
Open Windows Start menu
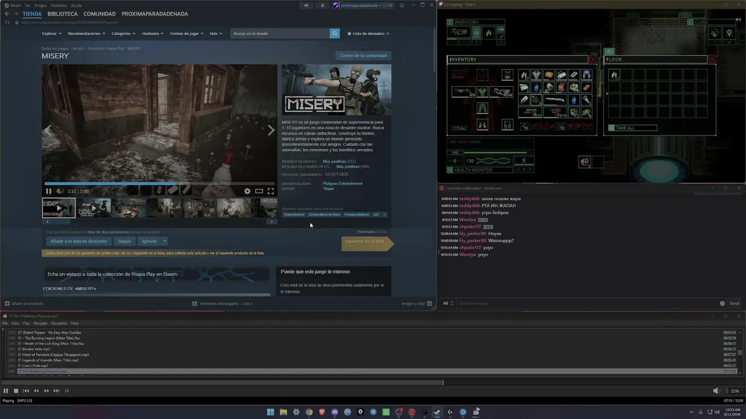(x=270, y=412)
